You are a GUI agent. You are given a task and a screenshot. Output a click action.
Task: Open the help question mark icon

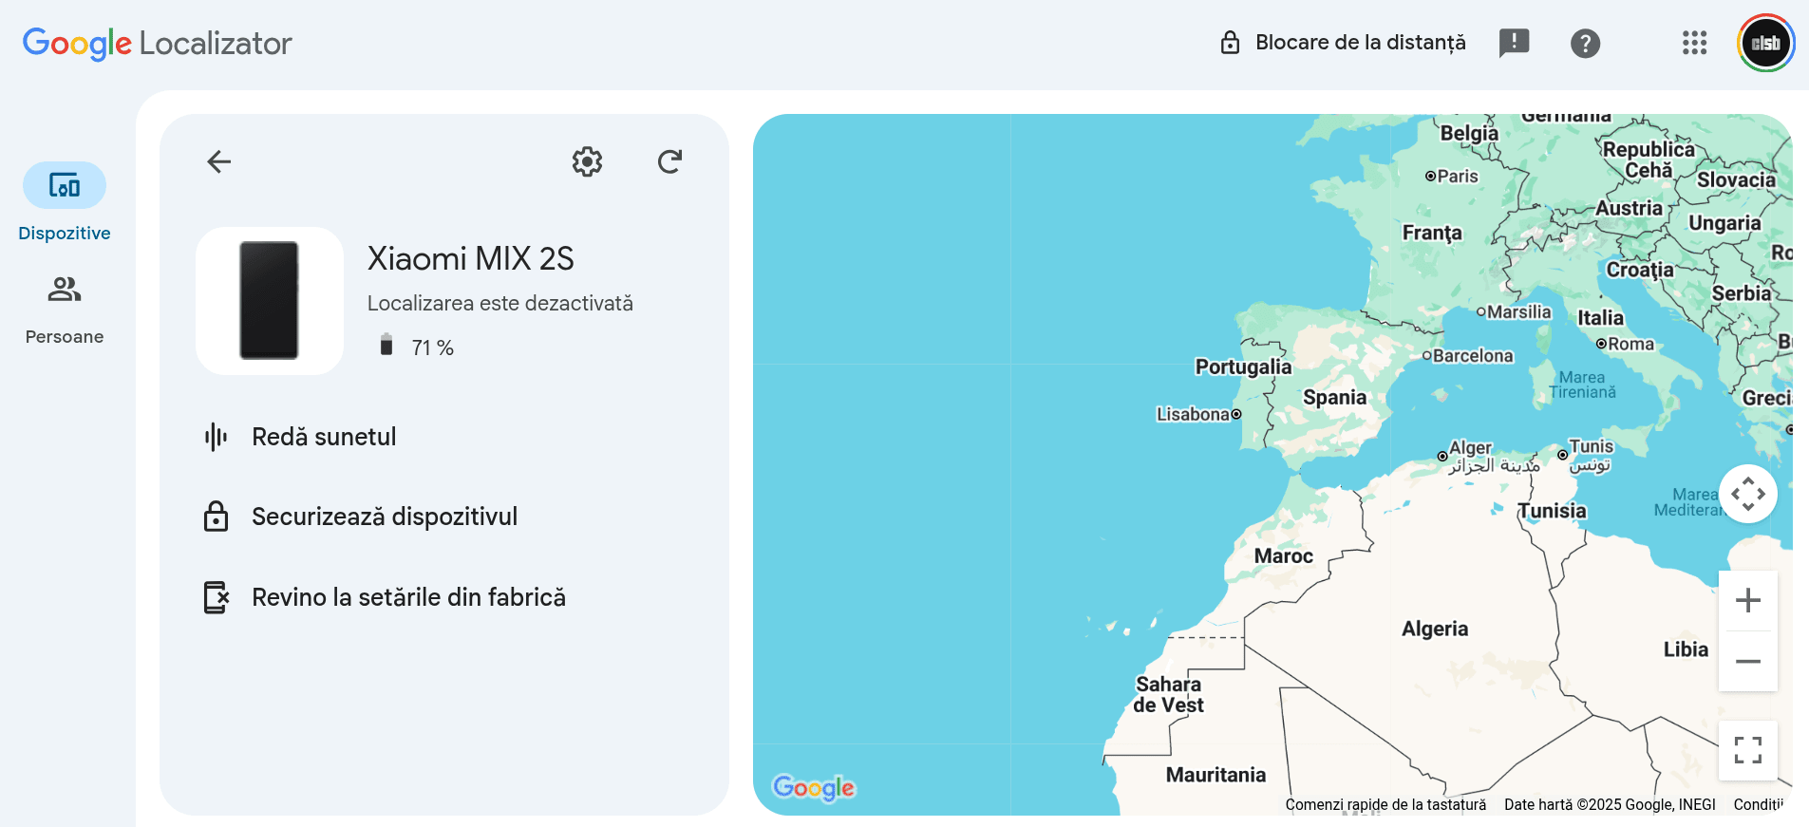[1585, 43]
